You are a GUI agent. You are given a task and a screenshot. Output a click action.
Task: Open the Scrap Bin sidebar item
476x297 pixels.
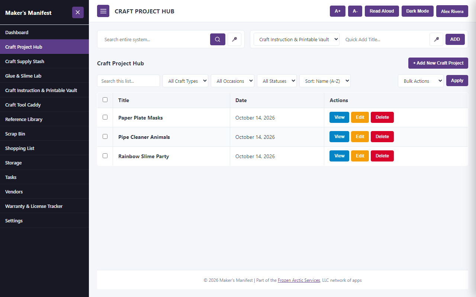pos(44,134)
